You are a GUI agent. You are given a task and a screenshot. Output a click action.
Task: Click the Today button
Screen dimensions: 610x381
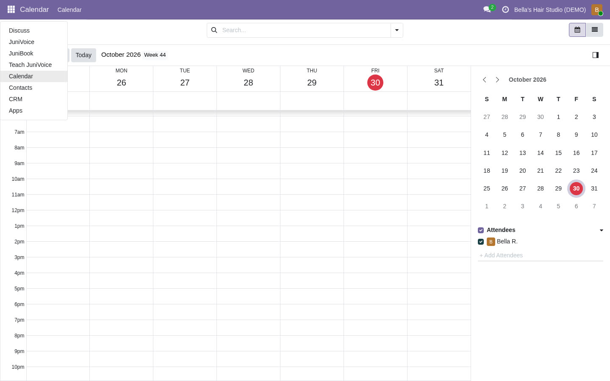(83, 55)
